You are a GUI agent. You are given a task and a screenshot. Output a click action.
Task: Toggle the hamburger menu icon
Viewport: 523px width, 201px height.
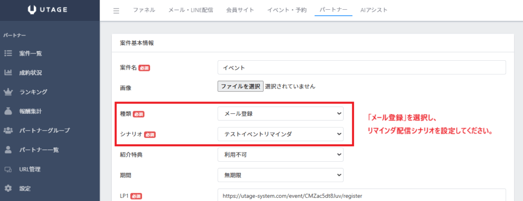point(116,11)
